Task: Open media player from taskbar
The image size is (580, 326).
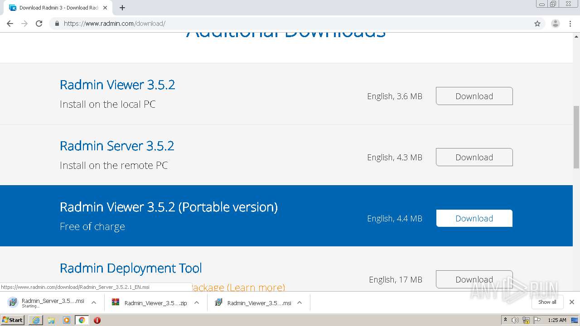Action: click(67, 320)
